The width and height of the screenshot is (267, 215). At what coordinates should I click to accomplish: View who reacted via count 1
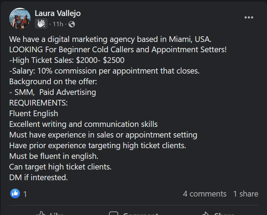(x=25, y=194)
